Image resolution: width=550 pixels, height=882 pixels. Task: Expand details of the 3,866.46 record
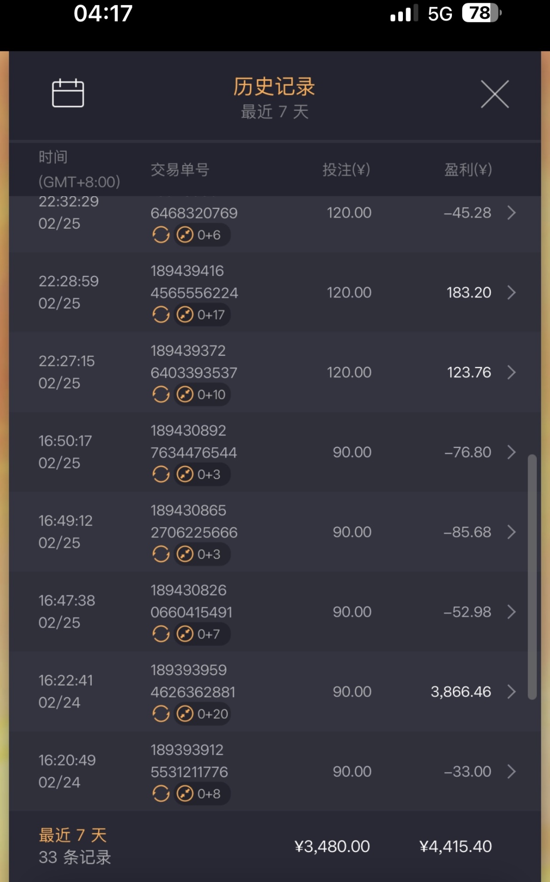[511, 692]
